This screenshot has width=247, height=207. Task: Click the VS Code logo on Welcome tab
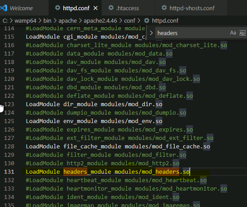tap(4, 8)
